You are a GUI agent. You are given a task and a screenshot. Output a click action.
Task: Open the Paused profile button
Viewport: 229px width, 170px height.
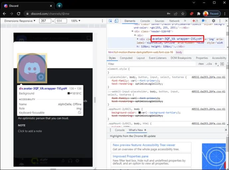212,14
